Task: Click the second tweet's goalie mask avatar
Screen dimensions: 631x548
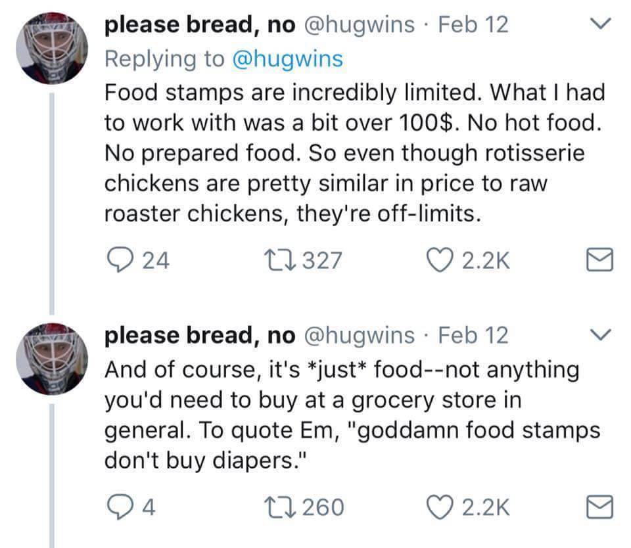Action: pyautogui.click(x=51, y=359)
